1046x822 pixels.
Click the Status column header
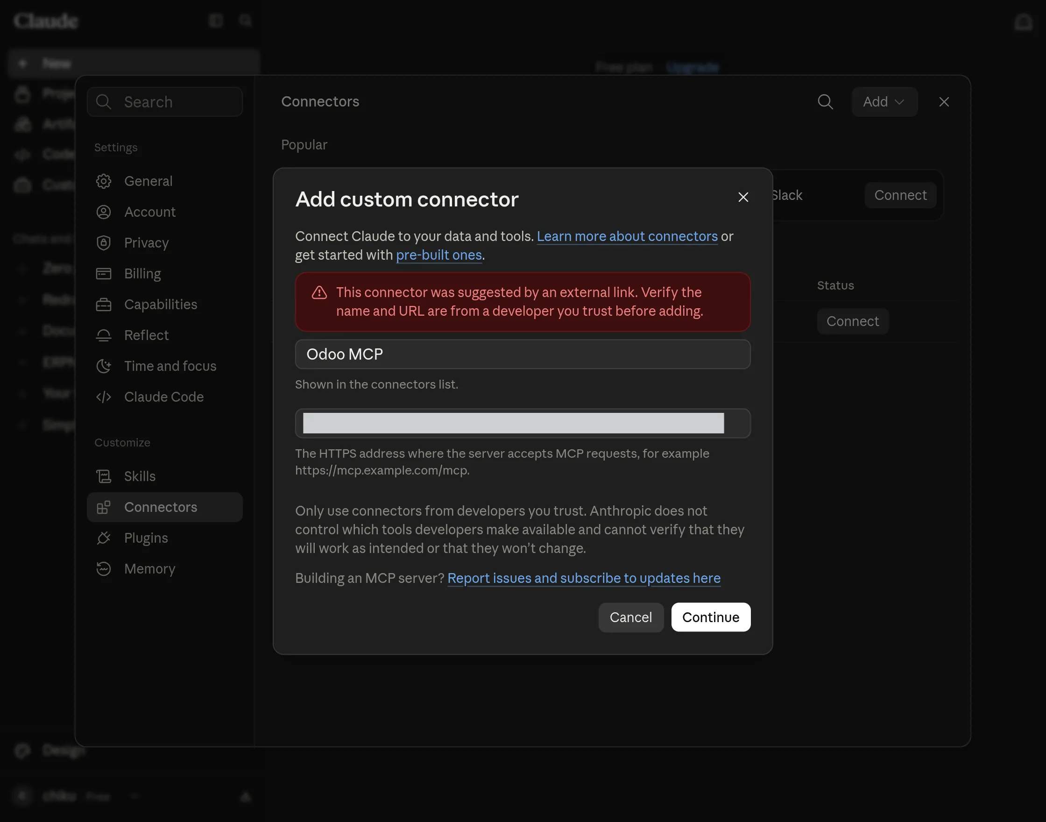(x=835, y=285)
